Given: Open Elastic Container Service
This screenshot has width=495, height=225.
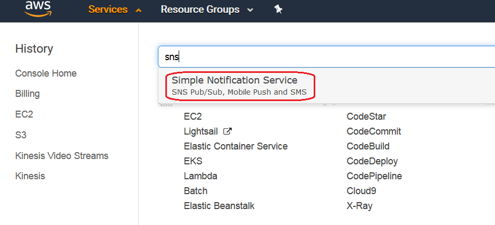Looking at the screenshot, I should 236,146.
